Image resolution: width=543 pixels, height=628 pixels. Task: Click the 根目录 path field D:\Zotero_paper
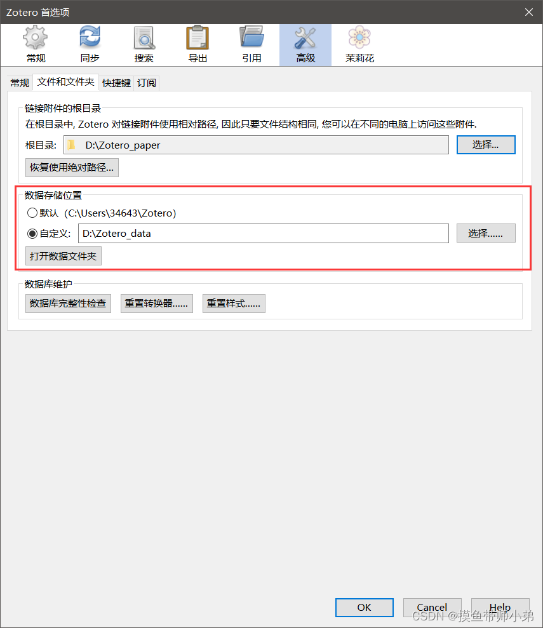pos(257,145)
